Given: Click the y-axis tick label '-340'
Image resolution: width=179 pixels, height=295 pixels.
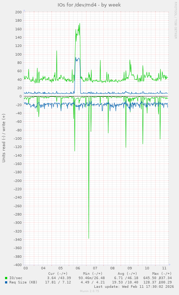Looking at the screenshot, I should pyautogui.click(x=18, y=240).
